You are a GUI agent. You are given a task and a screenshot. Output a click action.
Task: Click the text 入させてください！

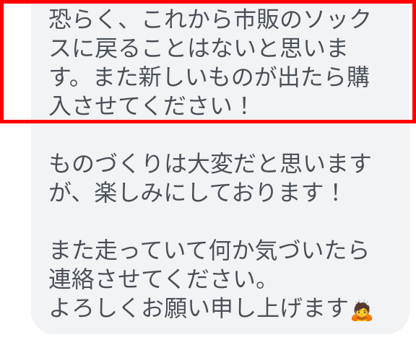[x=149, y=106]
